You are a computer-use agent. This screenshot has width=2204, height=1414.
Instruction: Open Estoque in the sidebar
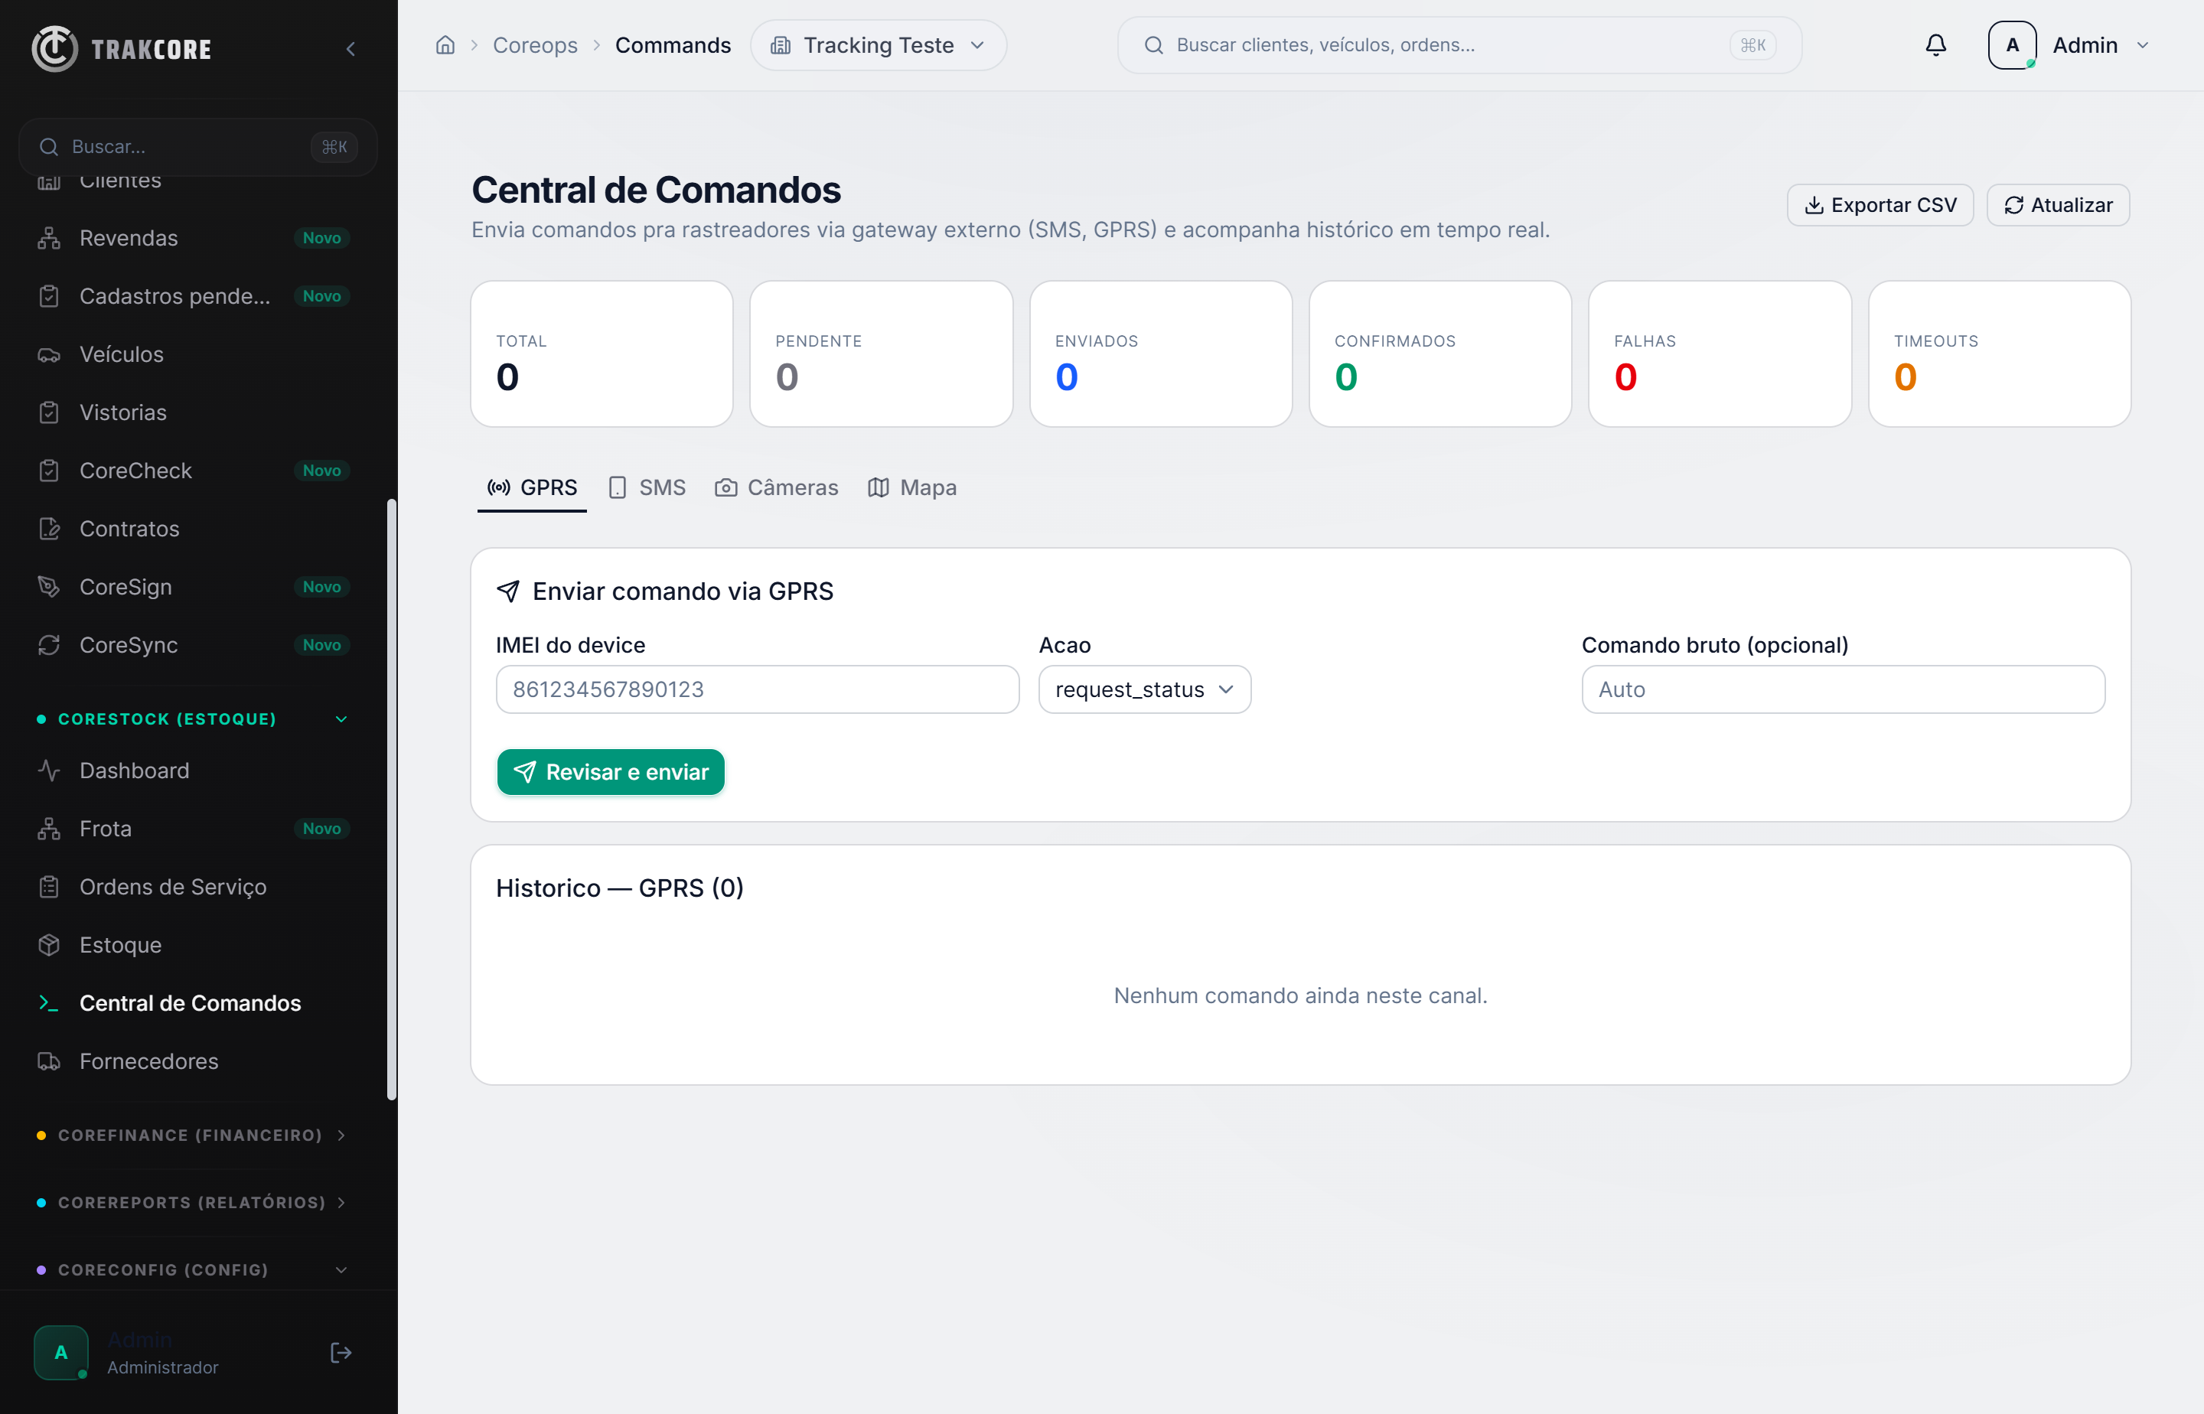point(193,945)
